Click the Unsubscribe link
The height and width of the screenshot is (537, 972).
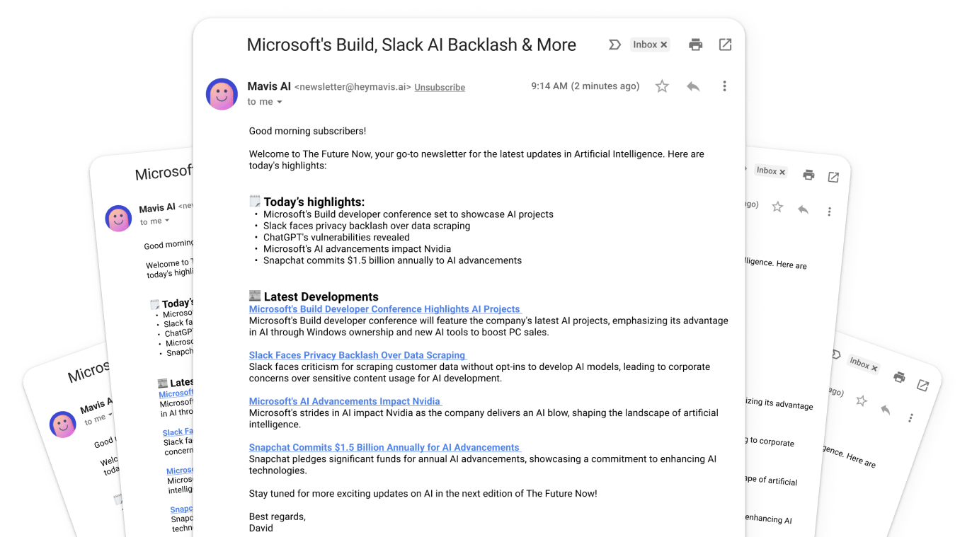pyautogui.click(x=440, y=87)
